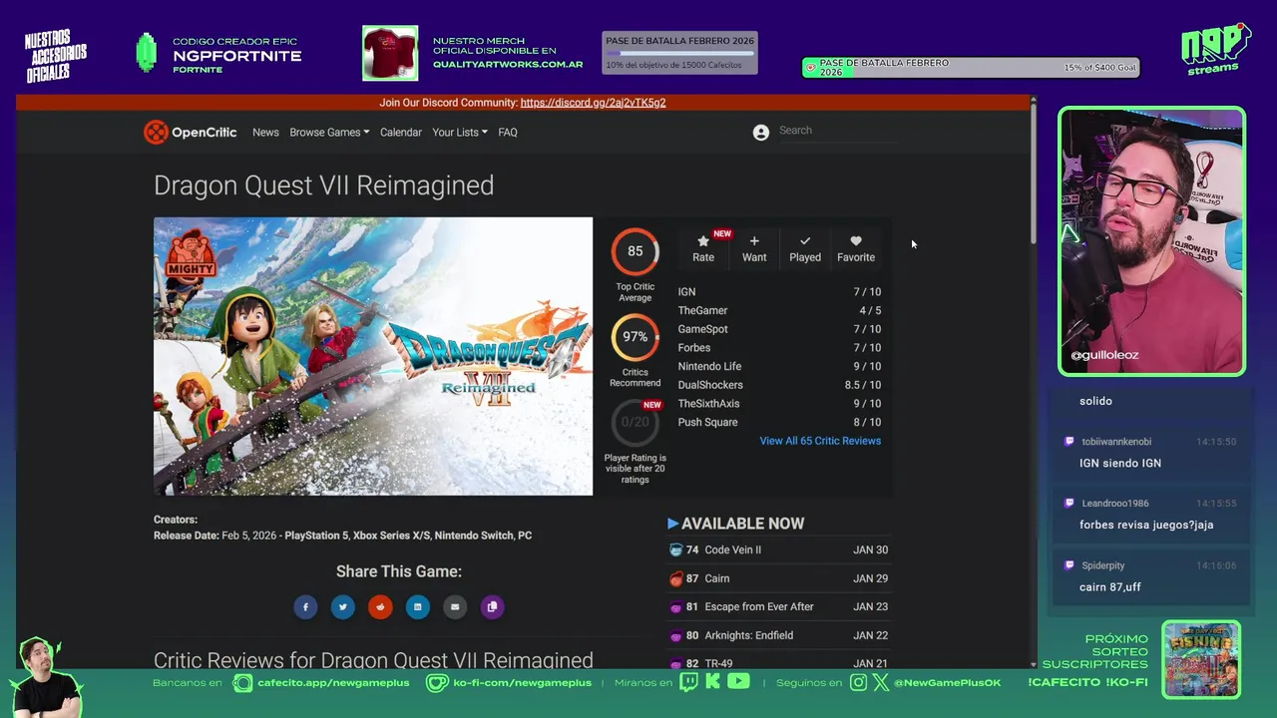Open the Push Square review row
This screenshot has height=718, width=1277.
tap(779, 422)
